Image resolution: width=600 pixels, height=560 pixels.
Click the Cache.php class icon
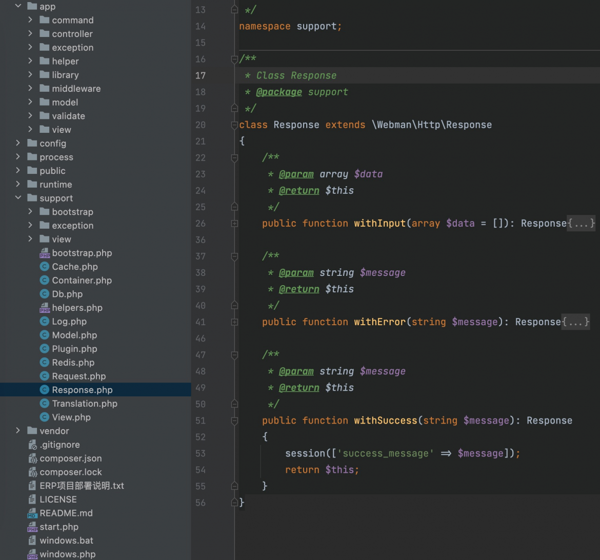(x=45, y=267)
